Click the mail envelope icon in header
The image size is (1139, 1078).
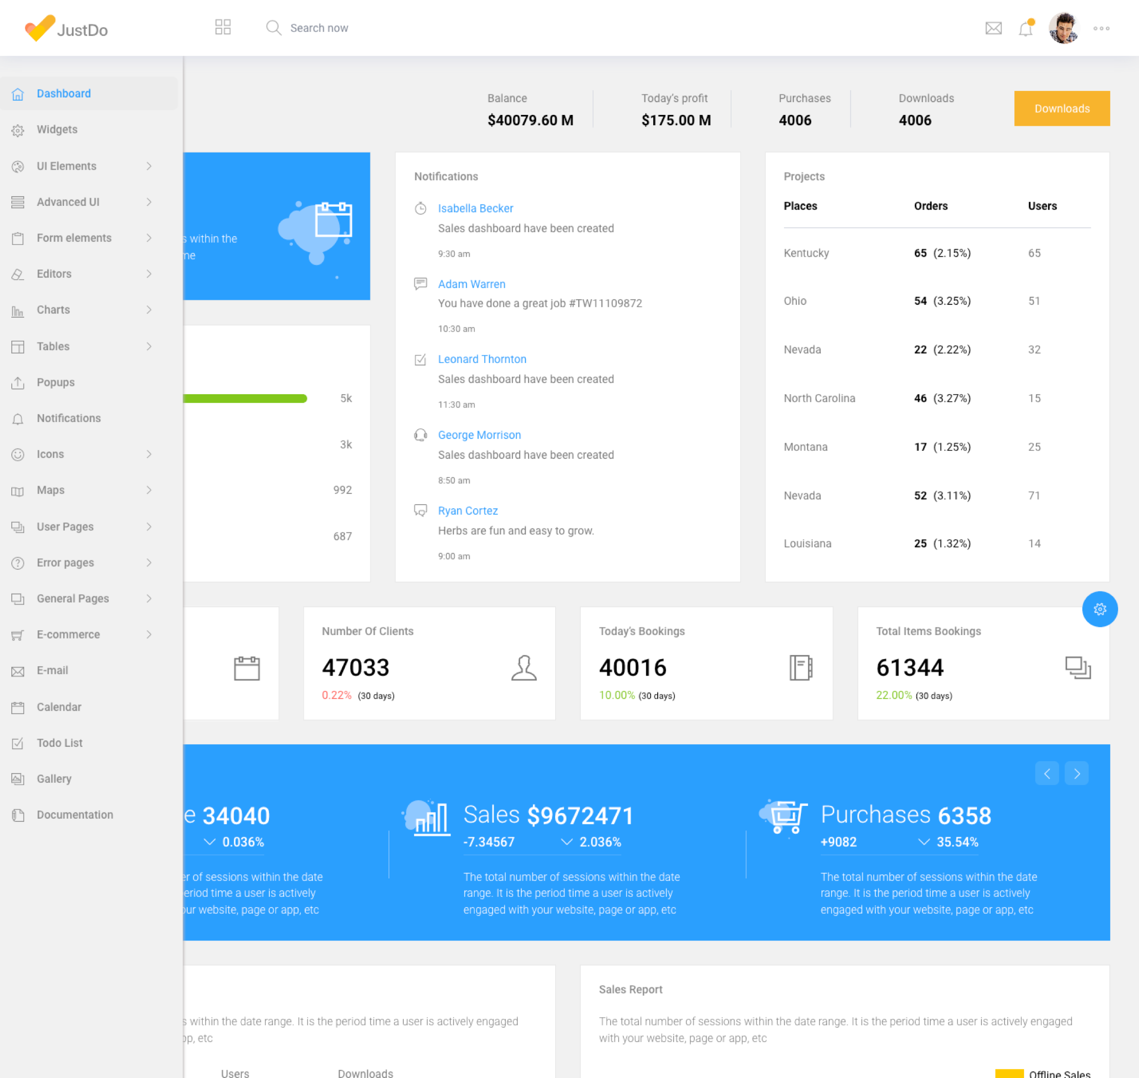(x=993, y=28)
